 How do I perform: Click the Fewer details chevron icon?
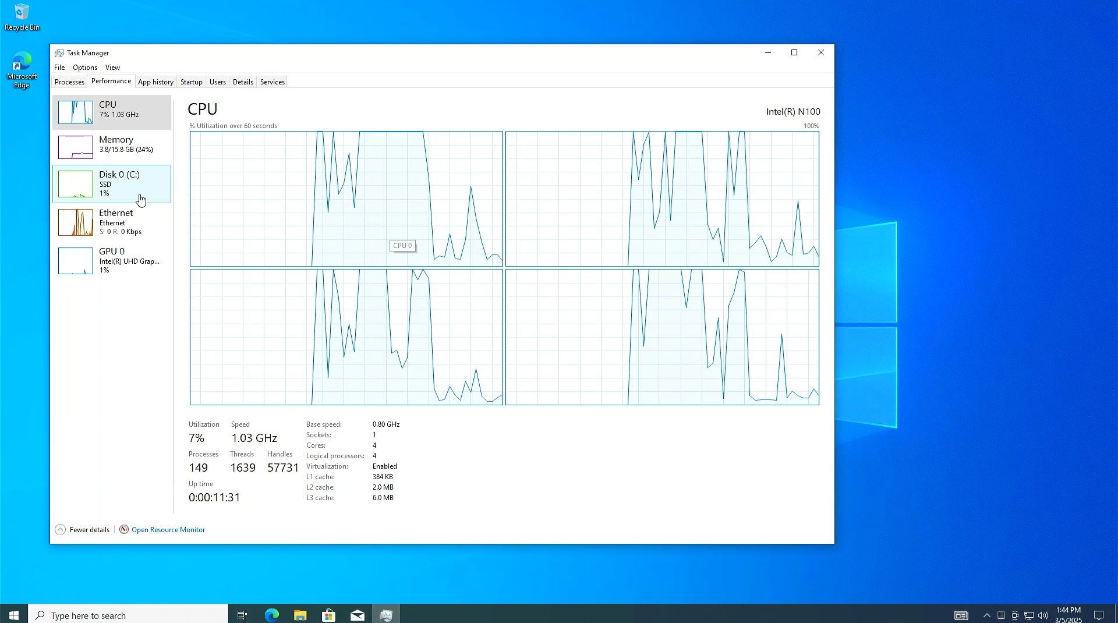[61, 530]
